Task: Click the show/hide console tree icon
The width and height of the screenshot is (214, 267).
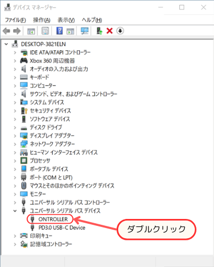Action: click(31, 31)
